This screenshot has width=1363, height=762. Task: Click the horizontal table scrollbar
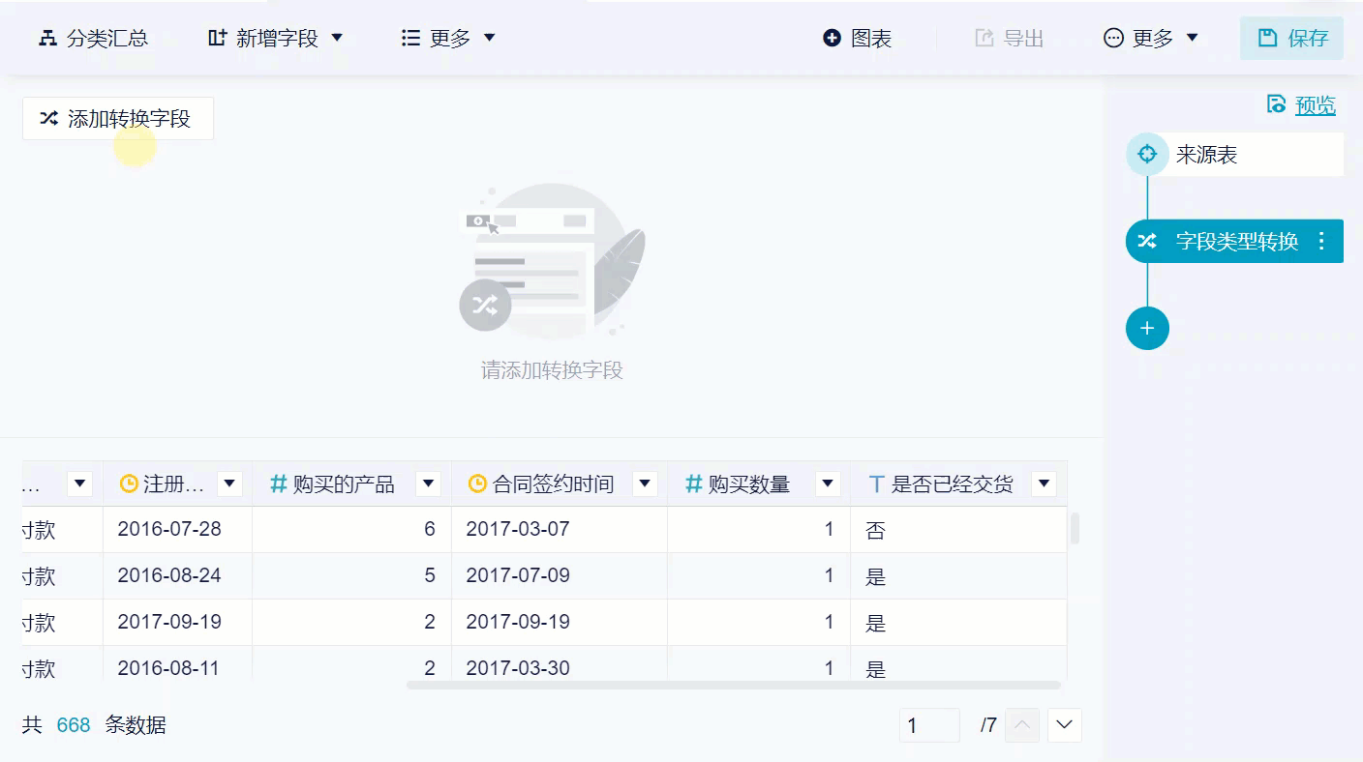[x=733, y=686]
